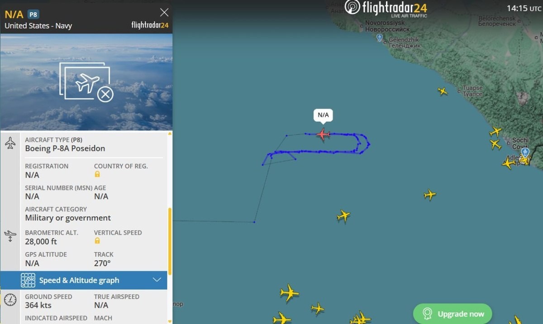Click the aircraft type plane icon in sidebar

tap(10, 144)
